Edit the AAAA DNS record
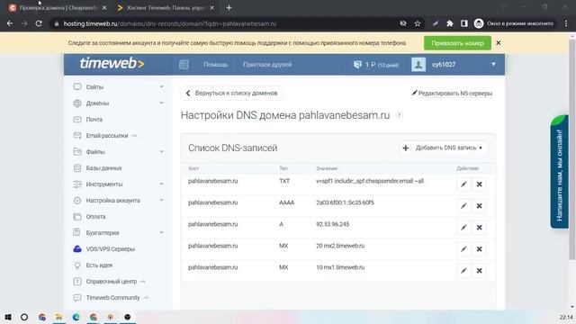The width and height of the screenshot is (576, 324). tap(463, 206)
